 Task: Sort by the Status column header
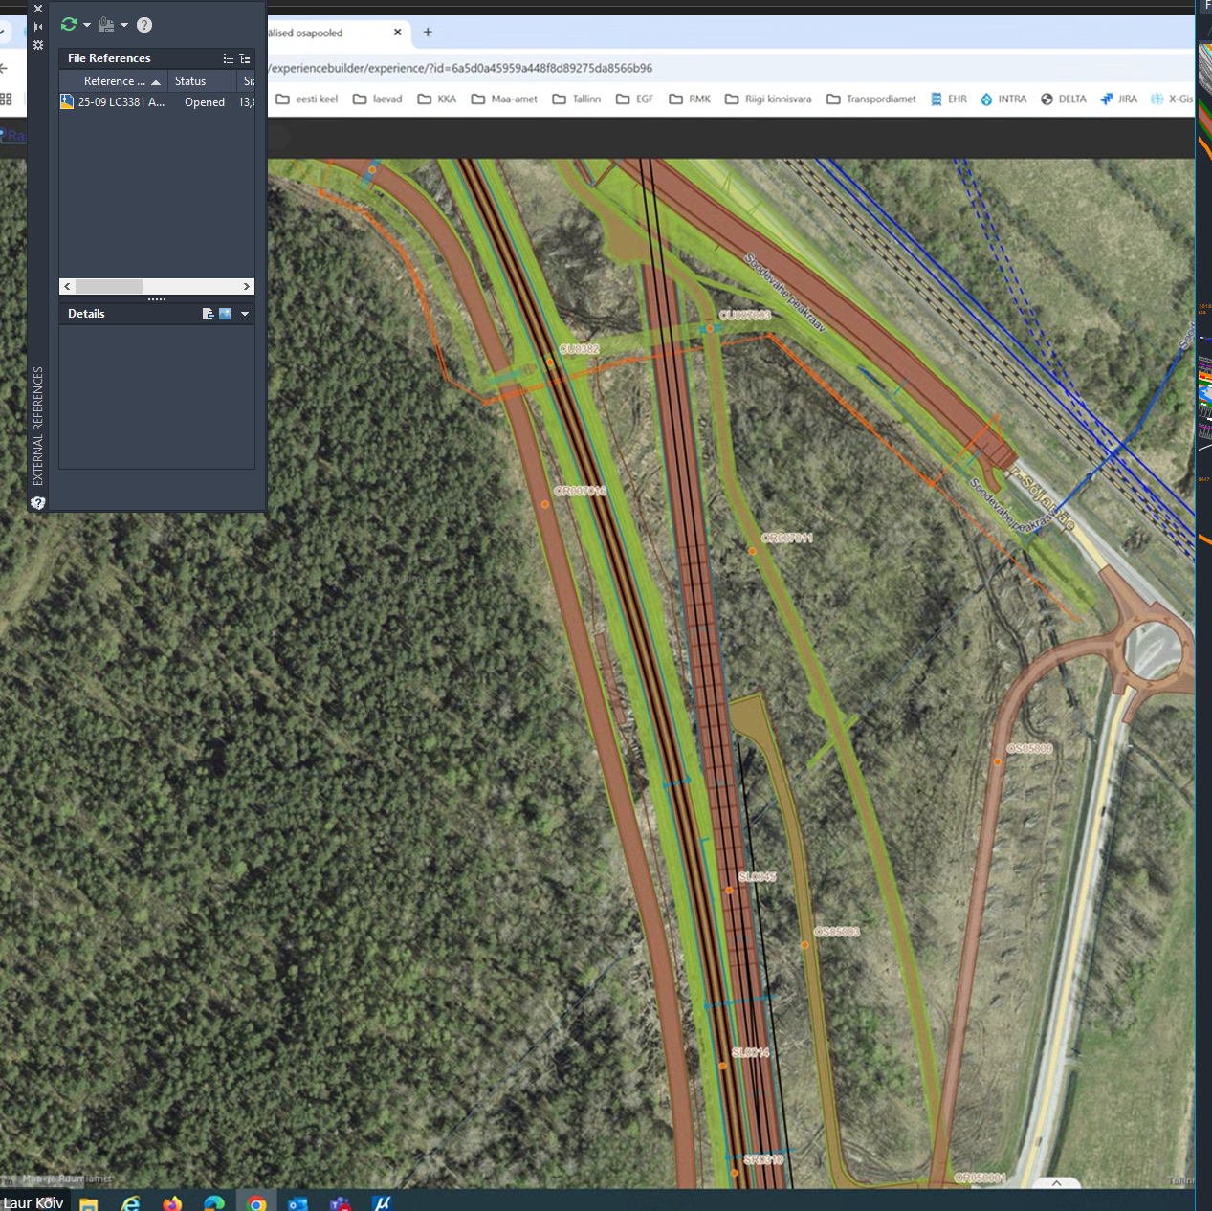(x=190, y=81)
